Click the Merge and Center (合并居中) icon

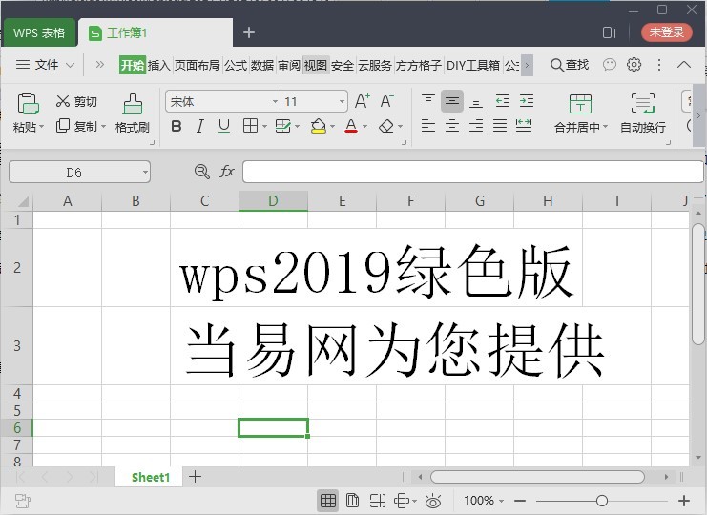[x=579, y=104]
